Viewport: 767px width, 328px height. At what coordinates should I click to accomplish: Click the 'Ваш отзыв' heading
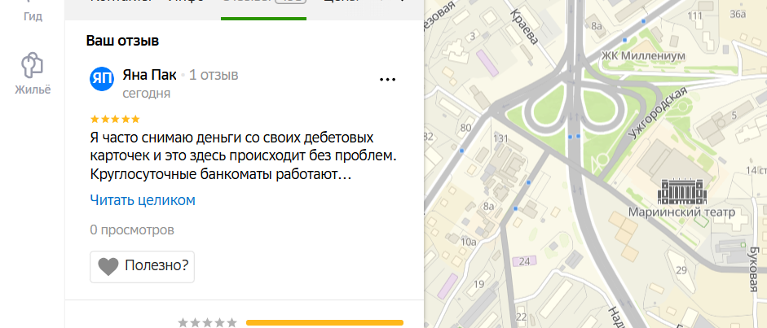123,41
